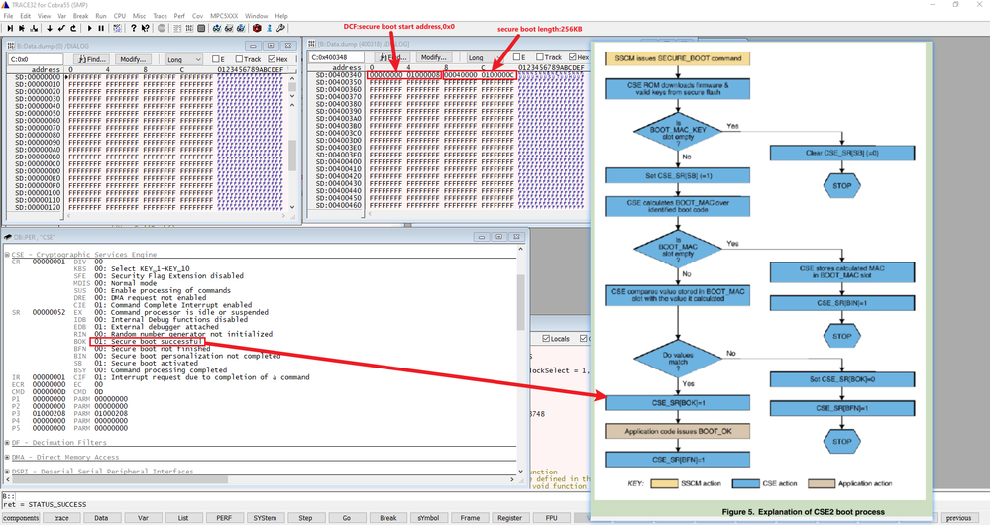This screenshot has width=990, height=525.
Task: Uncheck Hex in Data.dump (400318) window
Action: point(573,57)
